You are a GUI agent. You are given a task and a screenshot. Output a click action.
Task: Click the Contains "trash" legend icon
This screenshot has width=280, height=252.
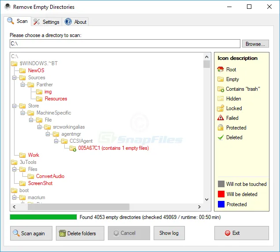221,89
